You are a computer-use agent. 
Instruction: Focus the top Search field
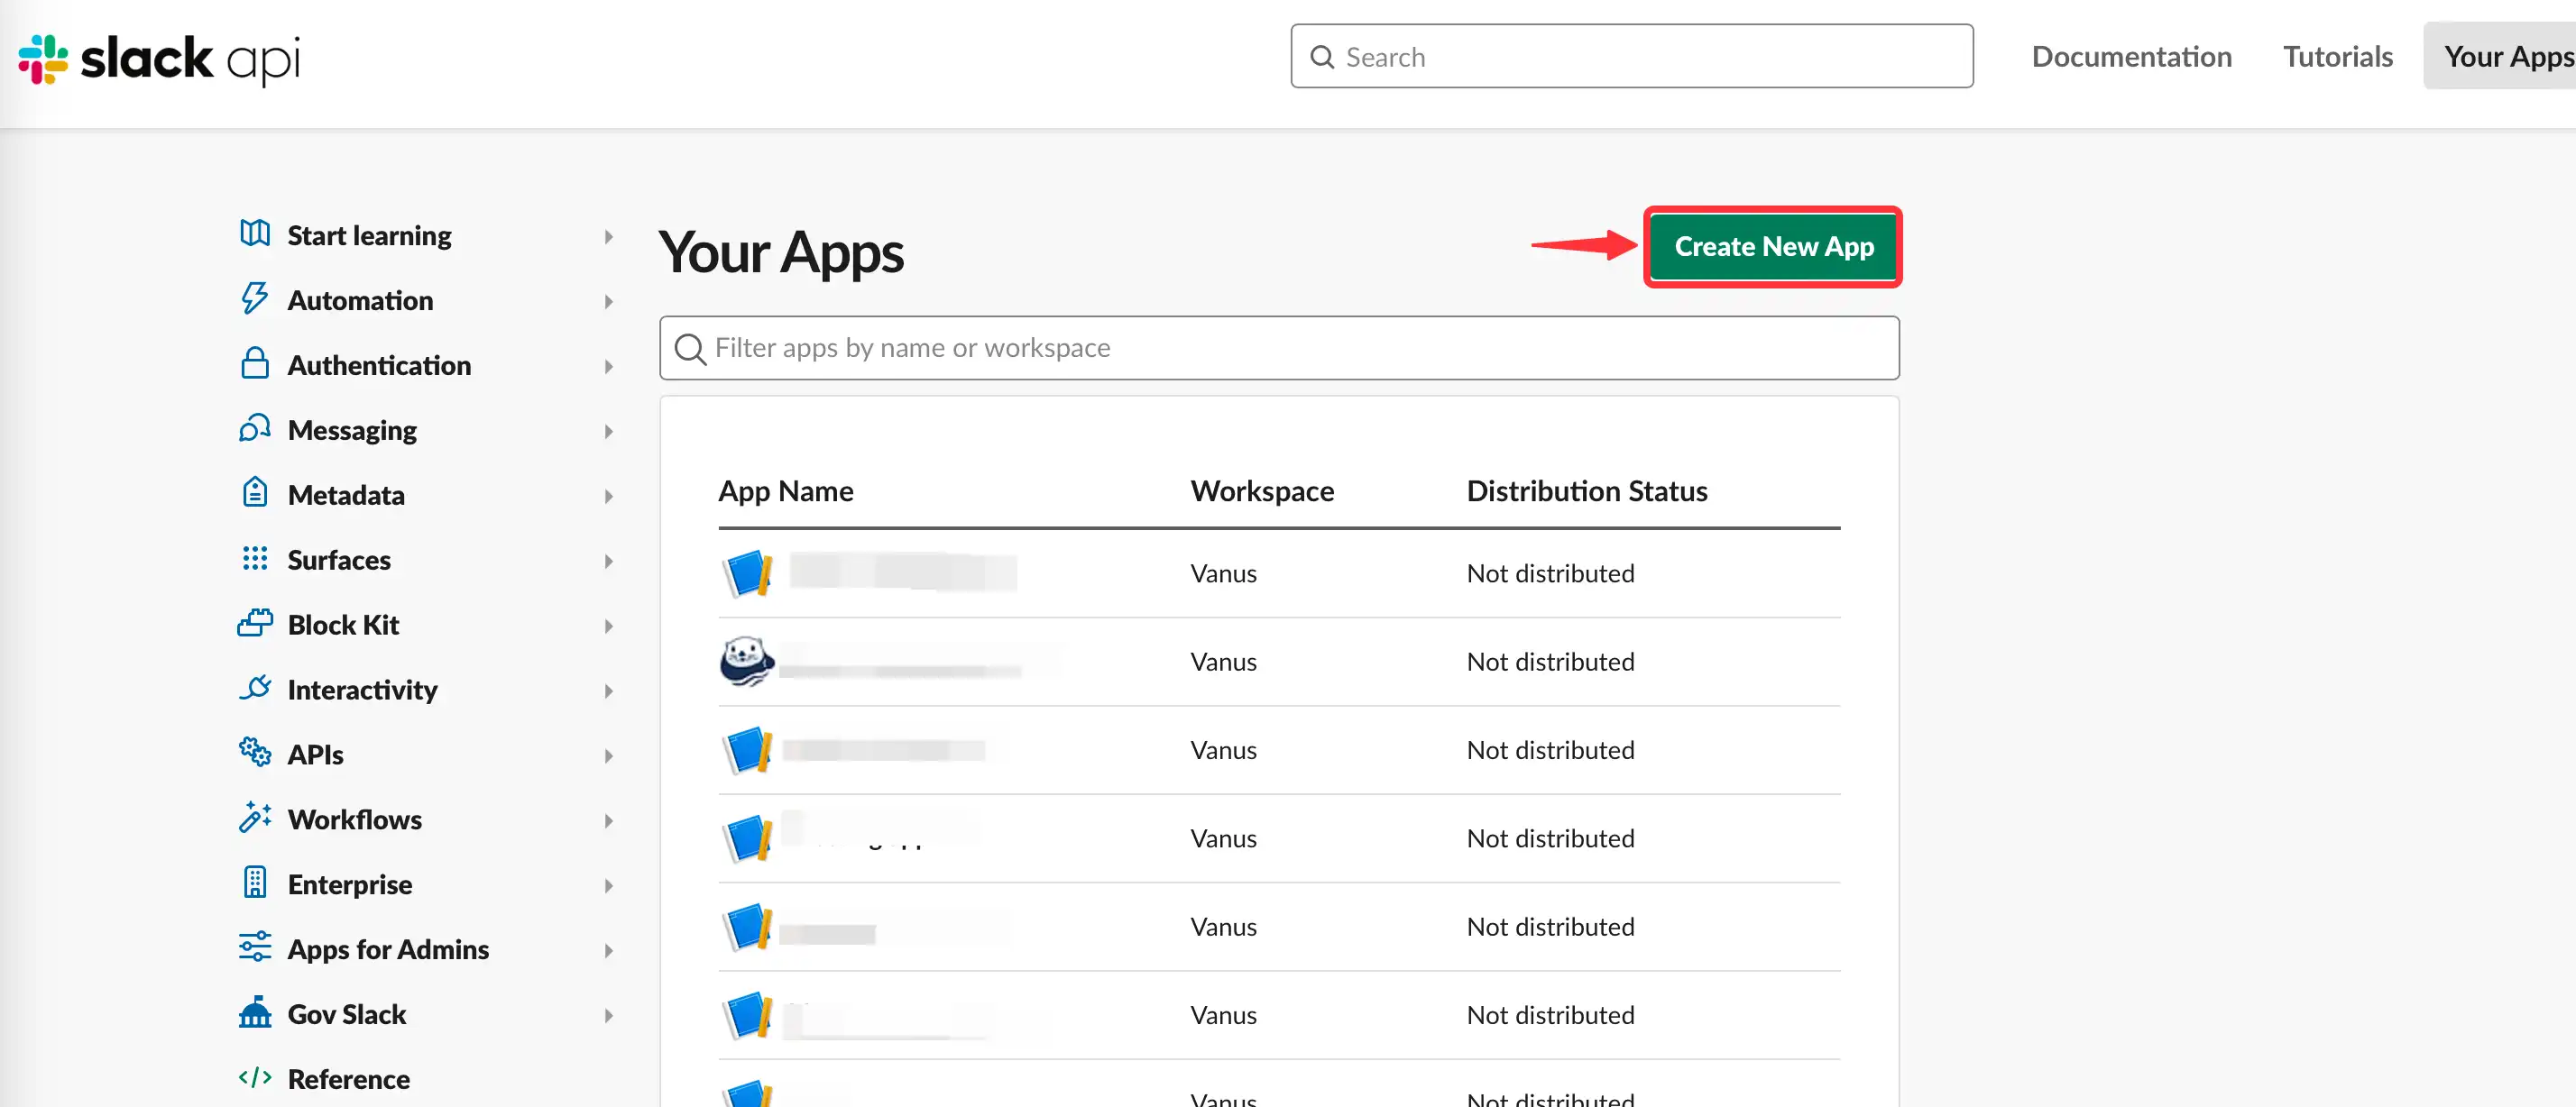[1632, 57]
